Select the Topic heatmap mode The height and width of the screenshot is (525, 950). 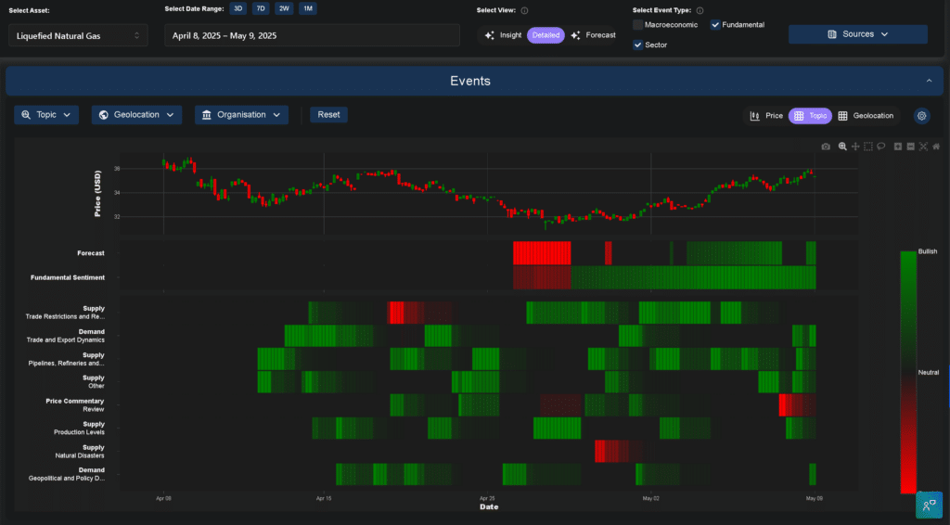(810, 116)
